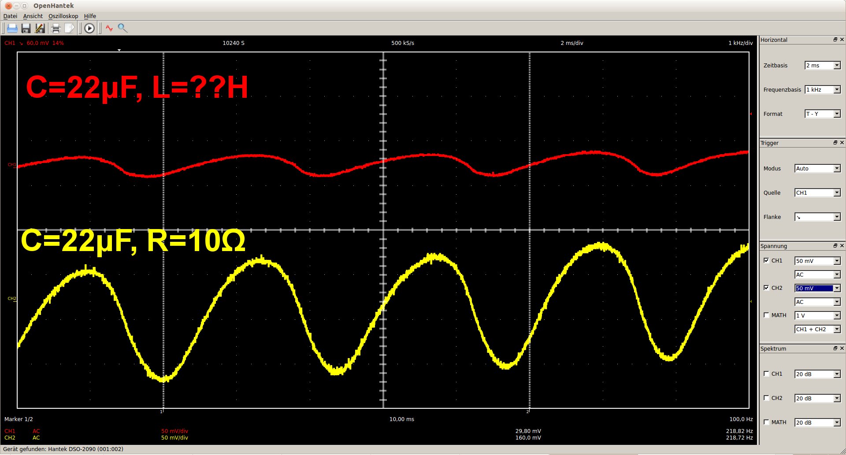Open the trigger Modus dropdown set to Auto
Image resolution: width=846 pixels, height=455 pixels.
click(817, 169)
